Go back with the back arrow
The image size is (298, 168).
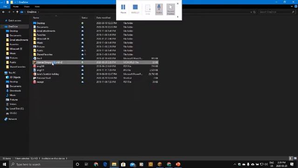3,12
